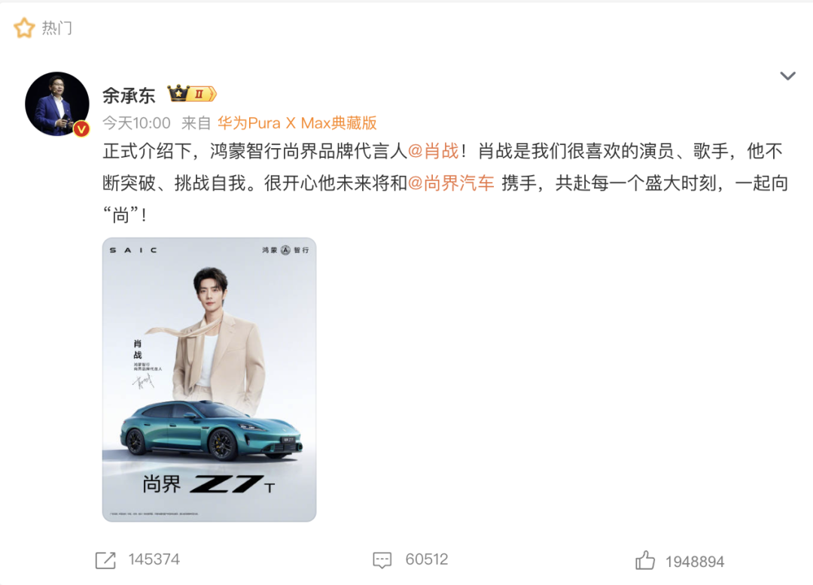Image resolution: width=813 pixels, height=585 pixels.
Task: Open the 60512 comments count
Action: pyautogui.click(x=427, y=559)
